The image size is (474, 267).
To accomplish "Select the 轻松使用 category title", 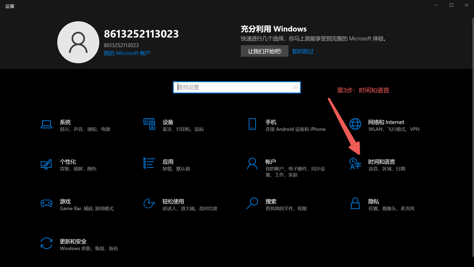I will click(x=173, y=202).
